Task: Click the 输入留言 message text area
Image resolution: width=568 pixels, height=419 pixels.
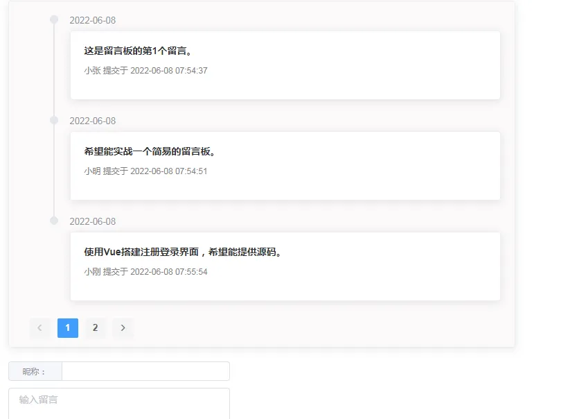Action: point(119,404)
